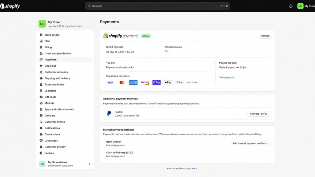Click admin@my-store.com email text
The height and width of the screenshot is (177, 315).
coord(60,166)
